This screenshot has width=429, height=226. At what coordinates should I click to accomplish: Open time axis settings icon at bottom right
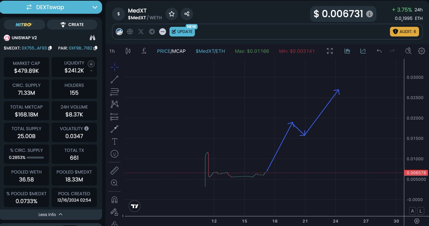[x=417, y=221]
